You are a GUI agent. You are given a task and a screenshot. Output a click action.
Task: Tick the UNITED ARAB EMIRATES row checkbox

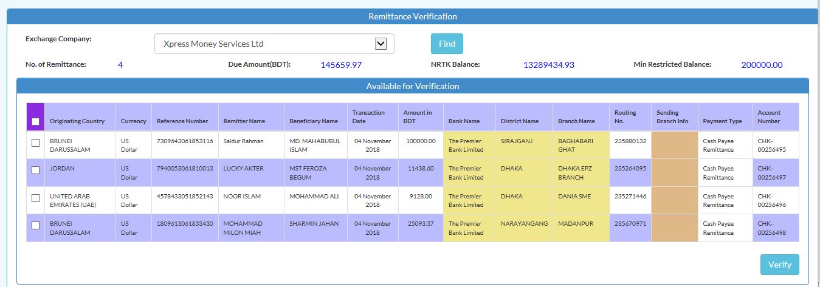click(x=35, y=198)
